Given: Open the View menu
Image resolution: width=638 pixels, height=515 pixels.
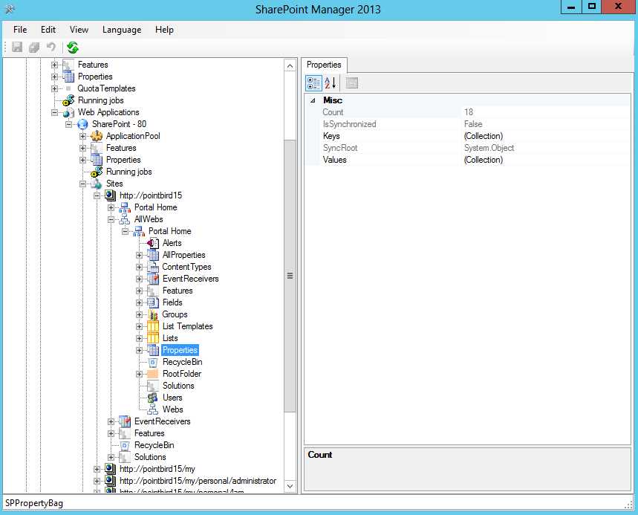Looking at the screenshot, I should pos(79,30).
